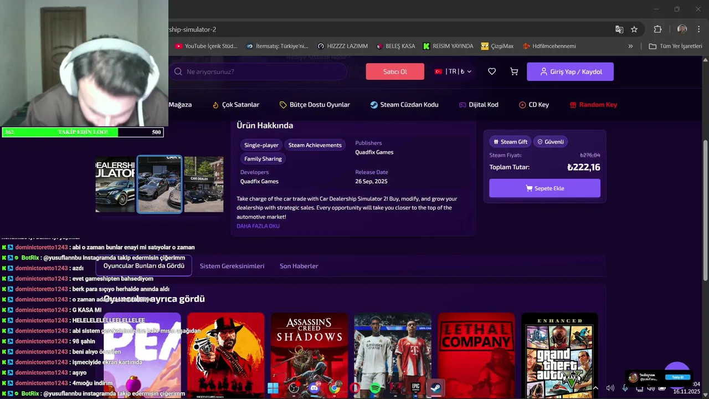Image resolution: width=709 pixels, height=399 pixels.
Task: Open the shopping cart icon
Action: [x=514, y=71]
